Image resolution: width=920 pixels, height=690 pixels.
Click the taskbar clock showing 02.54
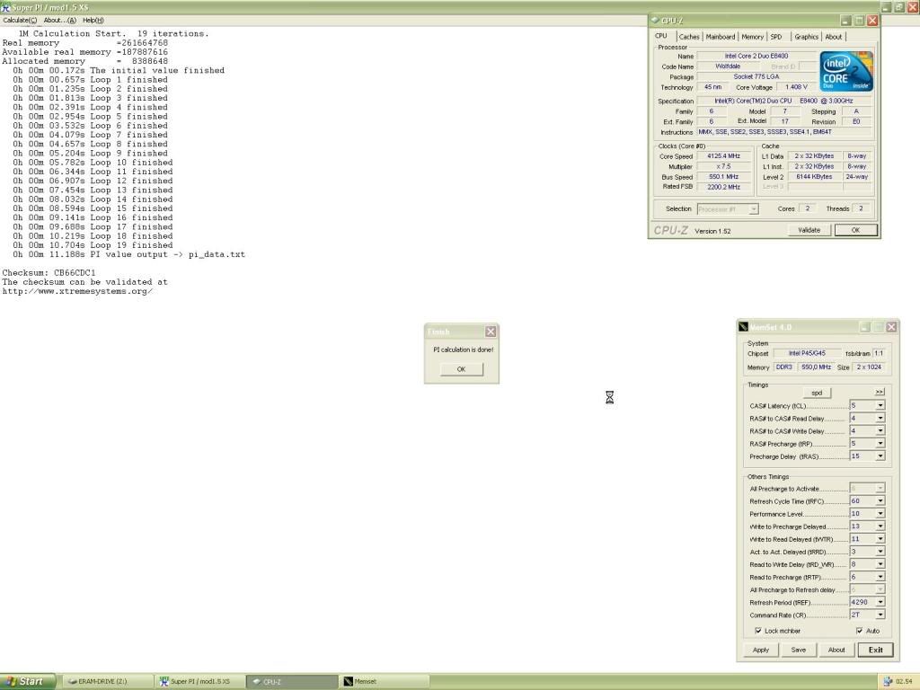(x=904, y=682)
